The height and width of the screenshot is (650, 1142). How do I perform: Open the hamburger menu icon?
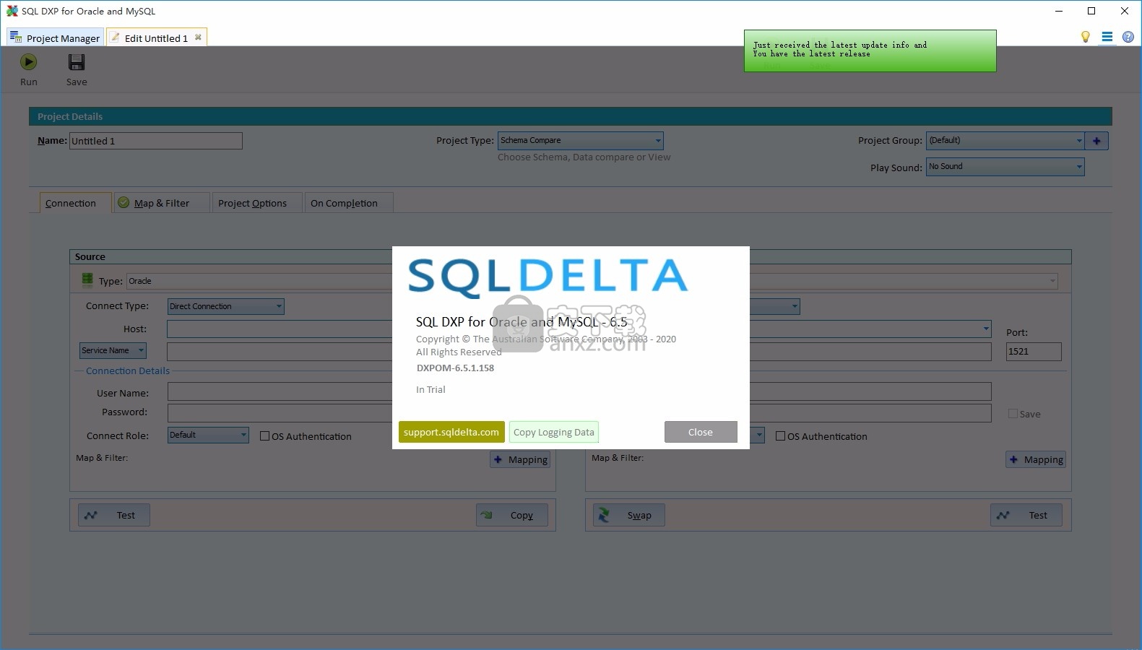click(x=1107, y=37)
